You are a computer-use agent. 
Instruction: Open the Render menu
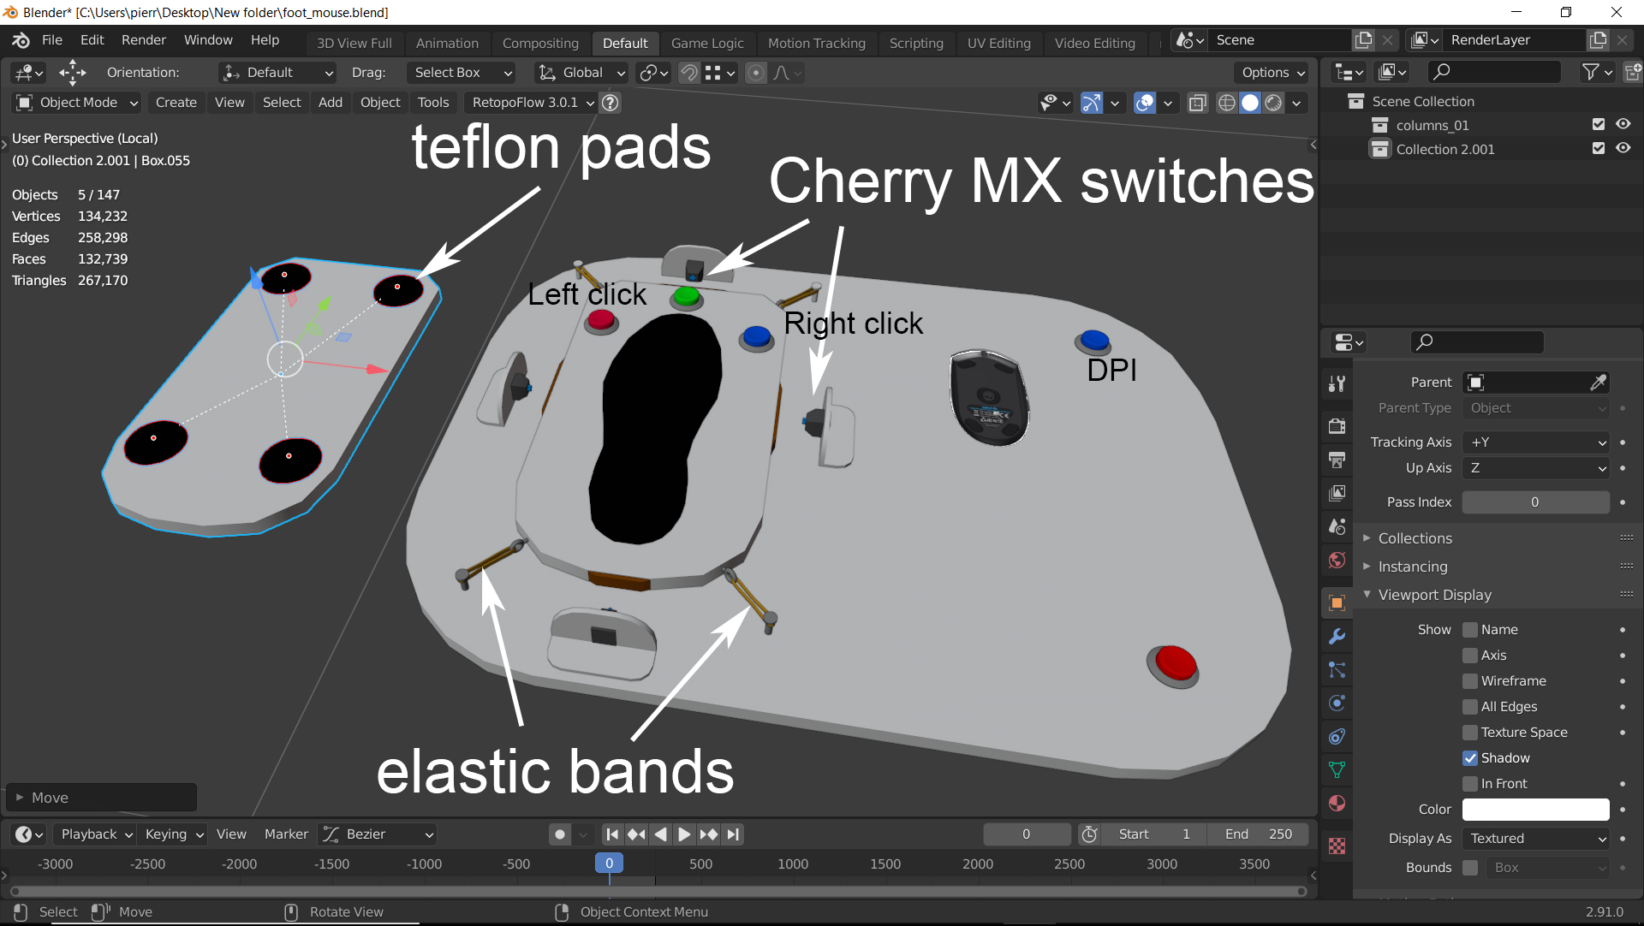click(x=144, y=40)
